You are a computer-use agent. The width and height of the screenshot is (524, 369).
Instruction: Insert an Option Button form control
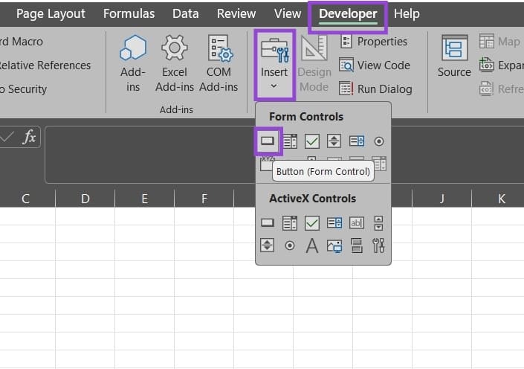(x=378, y=141)
